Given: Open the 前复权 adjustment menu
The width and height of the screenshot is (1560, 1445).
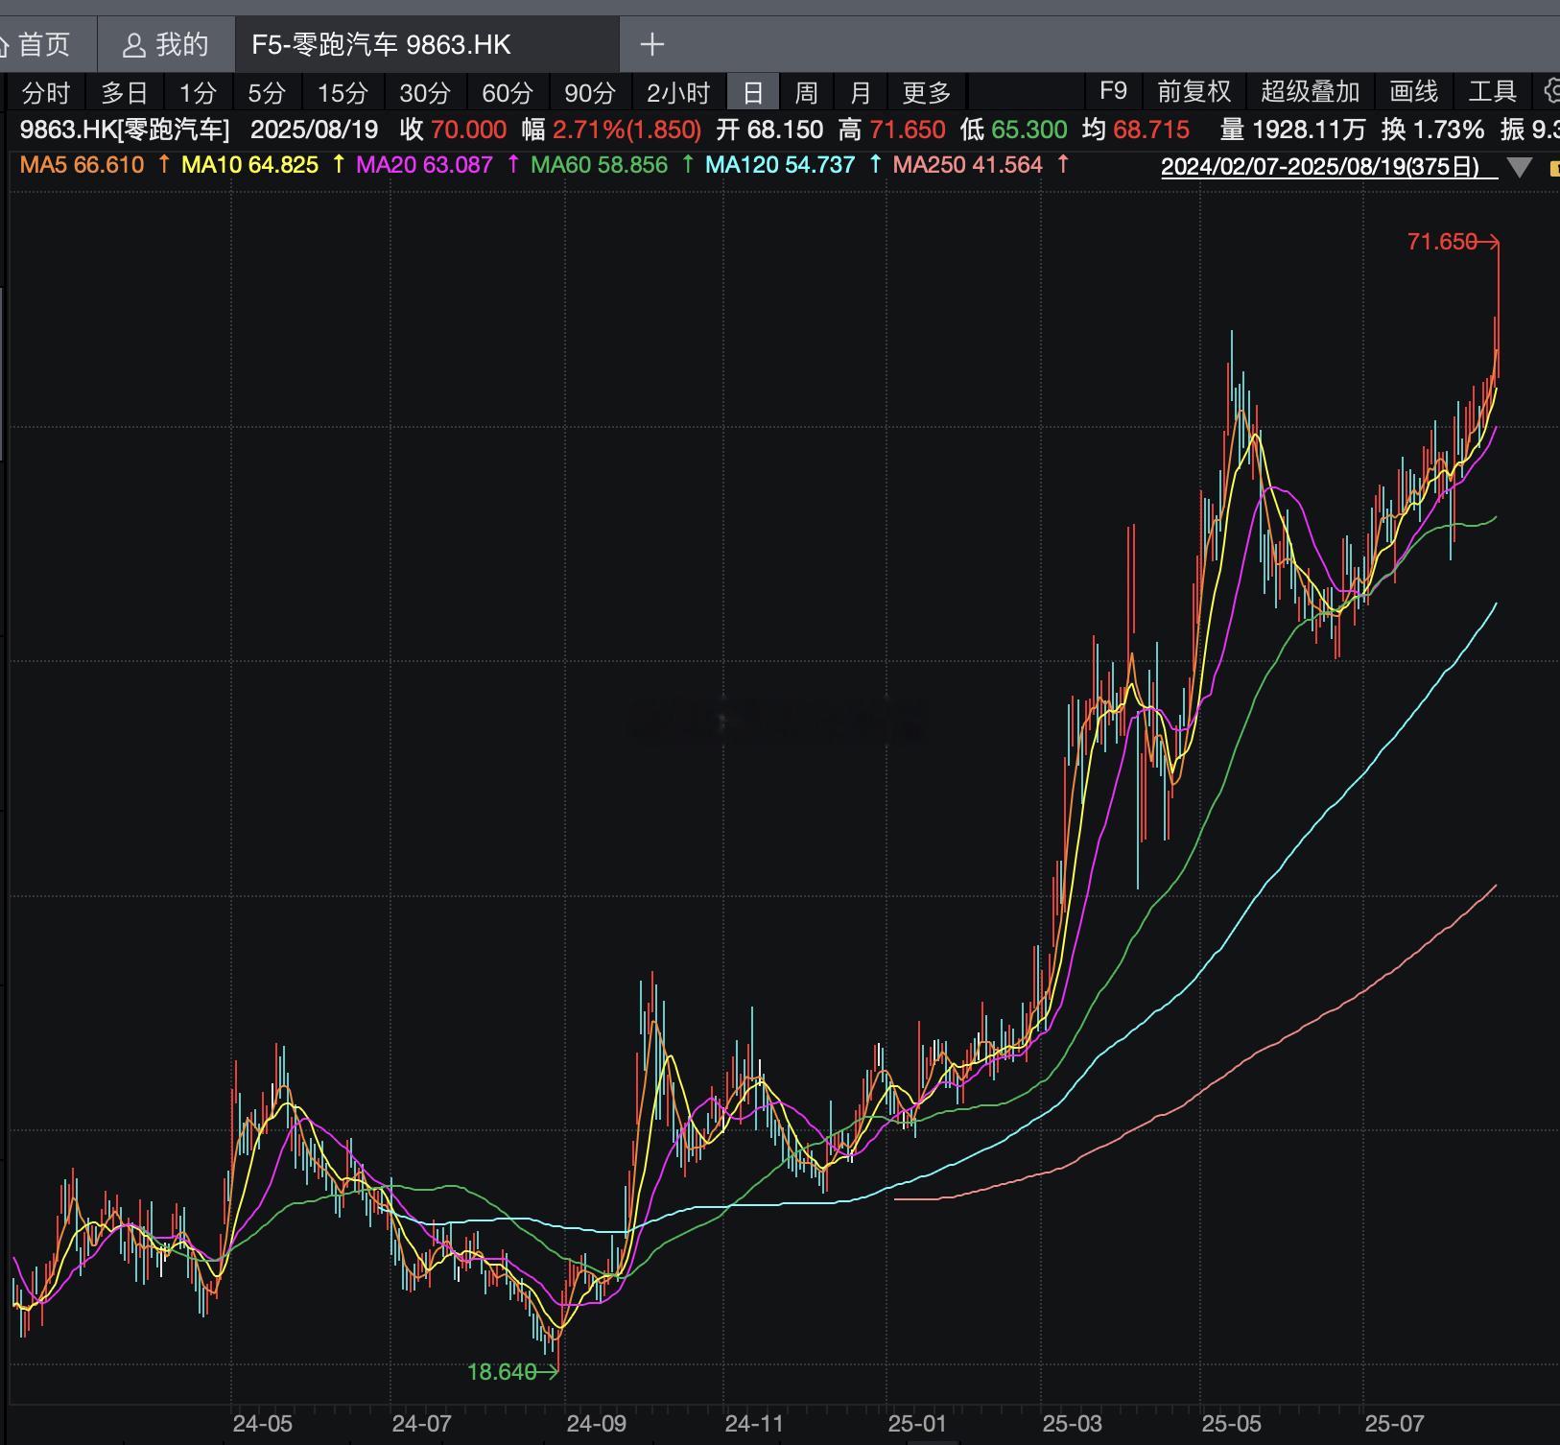Looking at the screenshot, I should 1194,91.
